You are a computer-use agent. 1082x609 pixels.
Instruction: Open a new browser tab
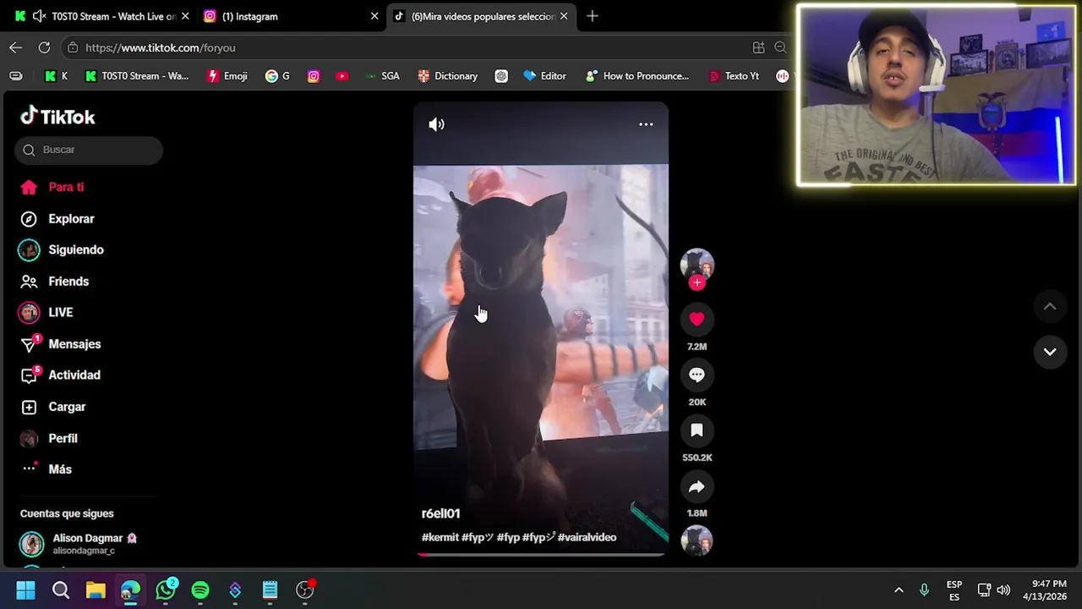[593, 16]
